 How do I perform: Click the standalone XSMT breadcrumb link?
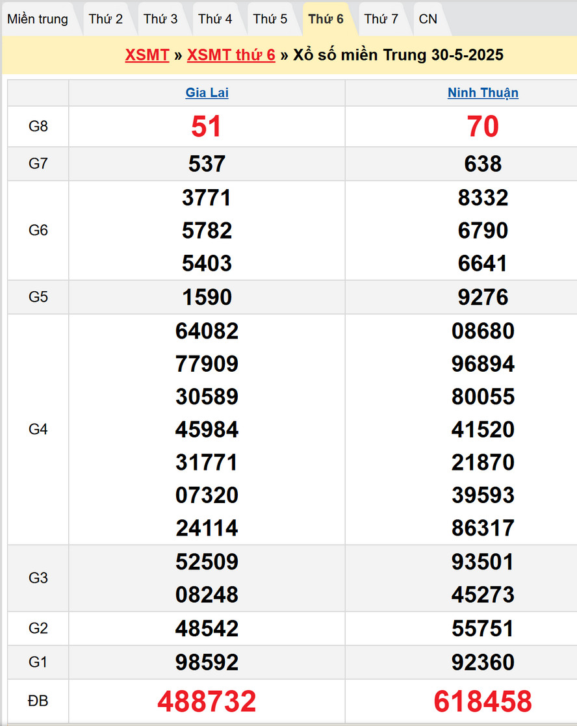pyautogui.click(x=147, y=55)
